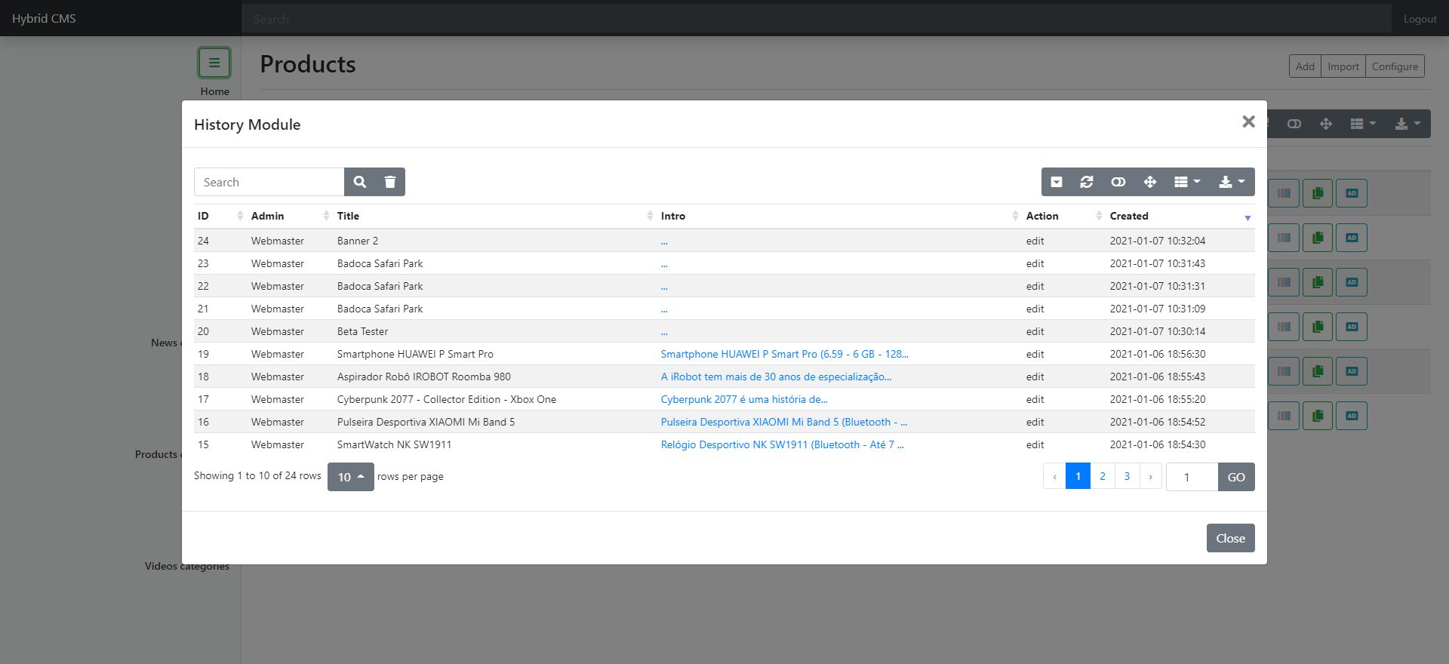The width and height of the screenshot is (1449, 664).
Task: Click the pagination-switch caret-square icon
Action: click(x=1057, y=182)
